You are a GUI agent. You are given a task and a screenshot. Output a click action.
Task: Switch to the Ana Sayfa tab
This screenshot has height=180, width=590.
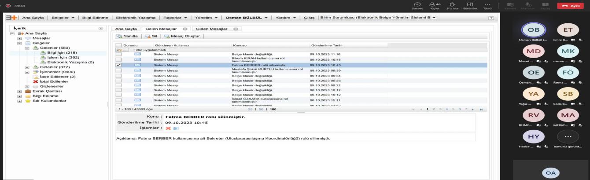[125, 29]
